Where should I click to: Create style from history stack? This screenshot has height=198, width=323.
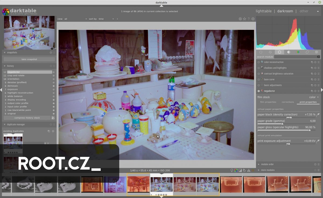point(53,118)
